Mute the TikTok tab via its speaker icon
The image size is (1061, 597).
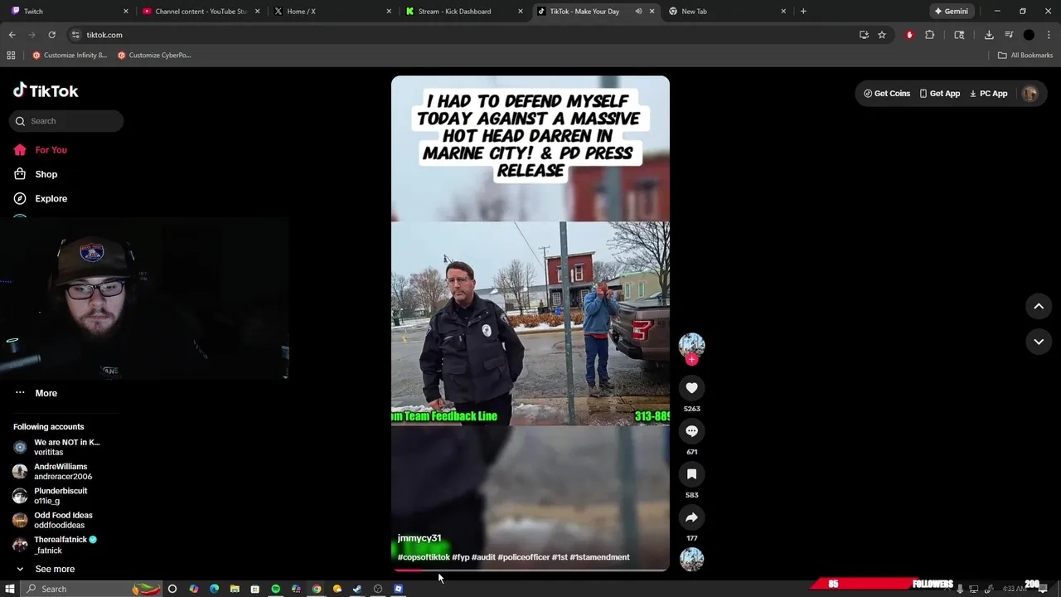click(638, 12)
